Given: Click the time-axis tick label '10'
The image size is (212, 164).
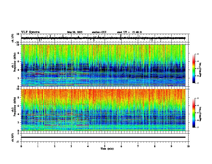Looking at the screenshot, I should (x=188, y=146).
